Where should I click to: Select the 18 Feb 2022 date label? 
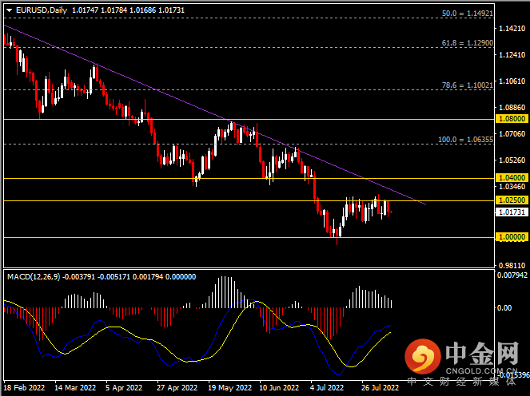24,387
